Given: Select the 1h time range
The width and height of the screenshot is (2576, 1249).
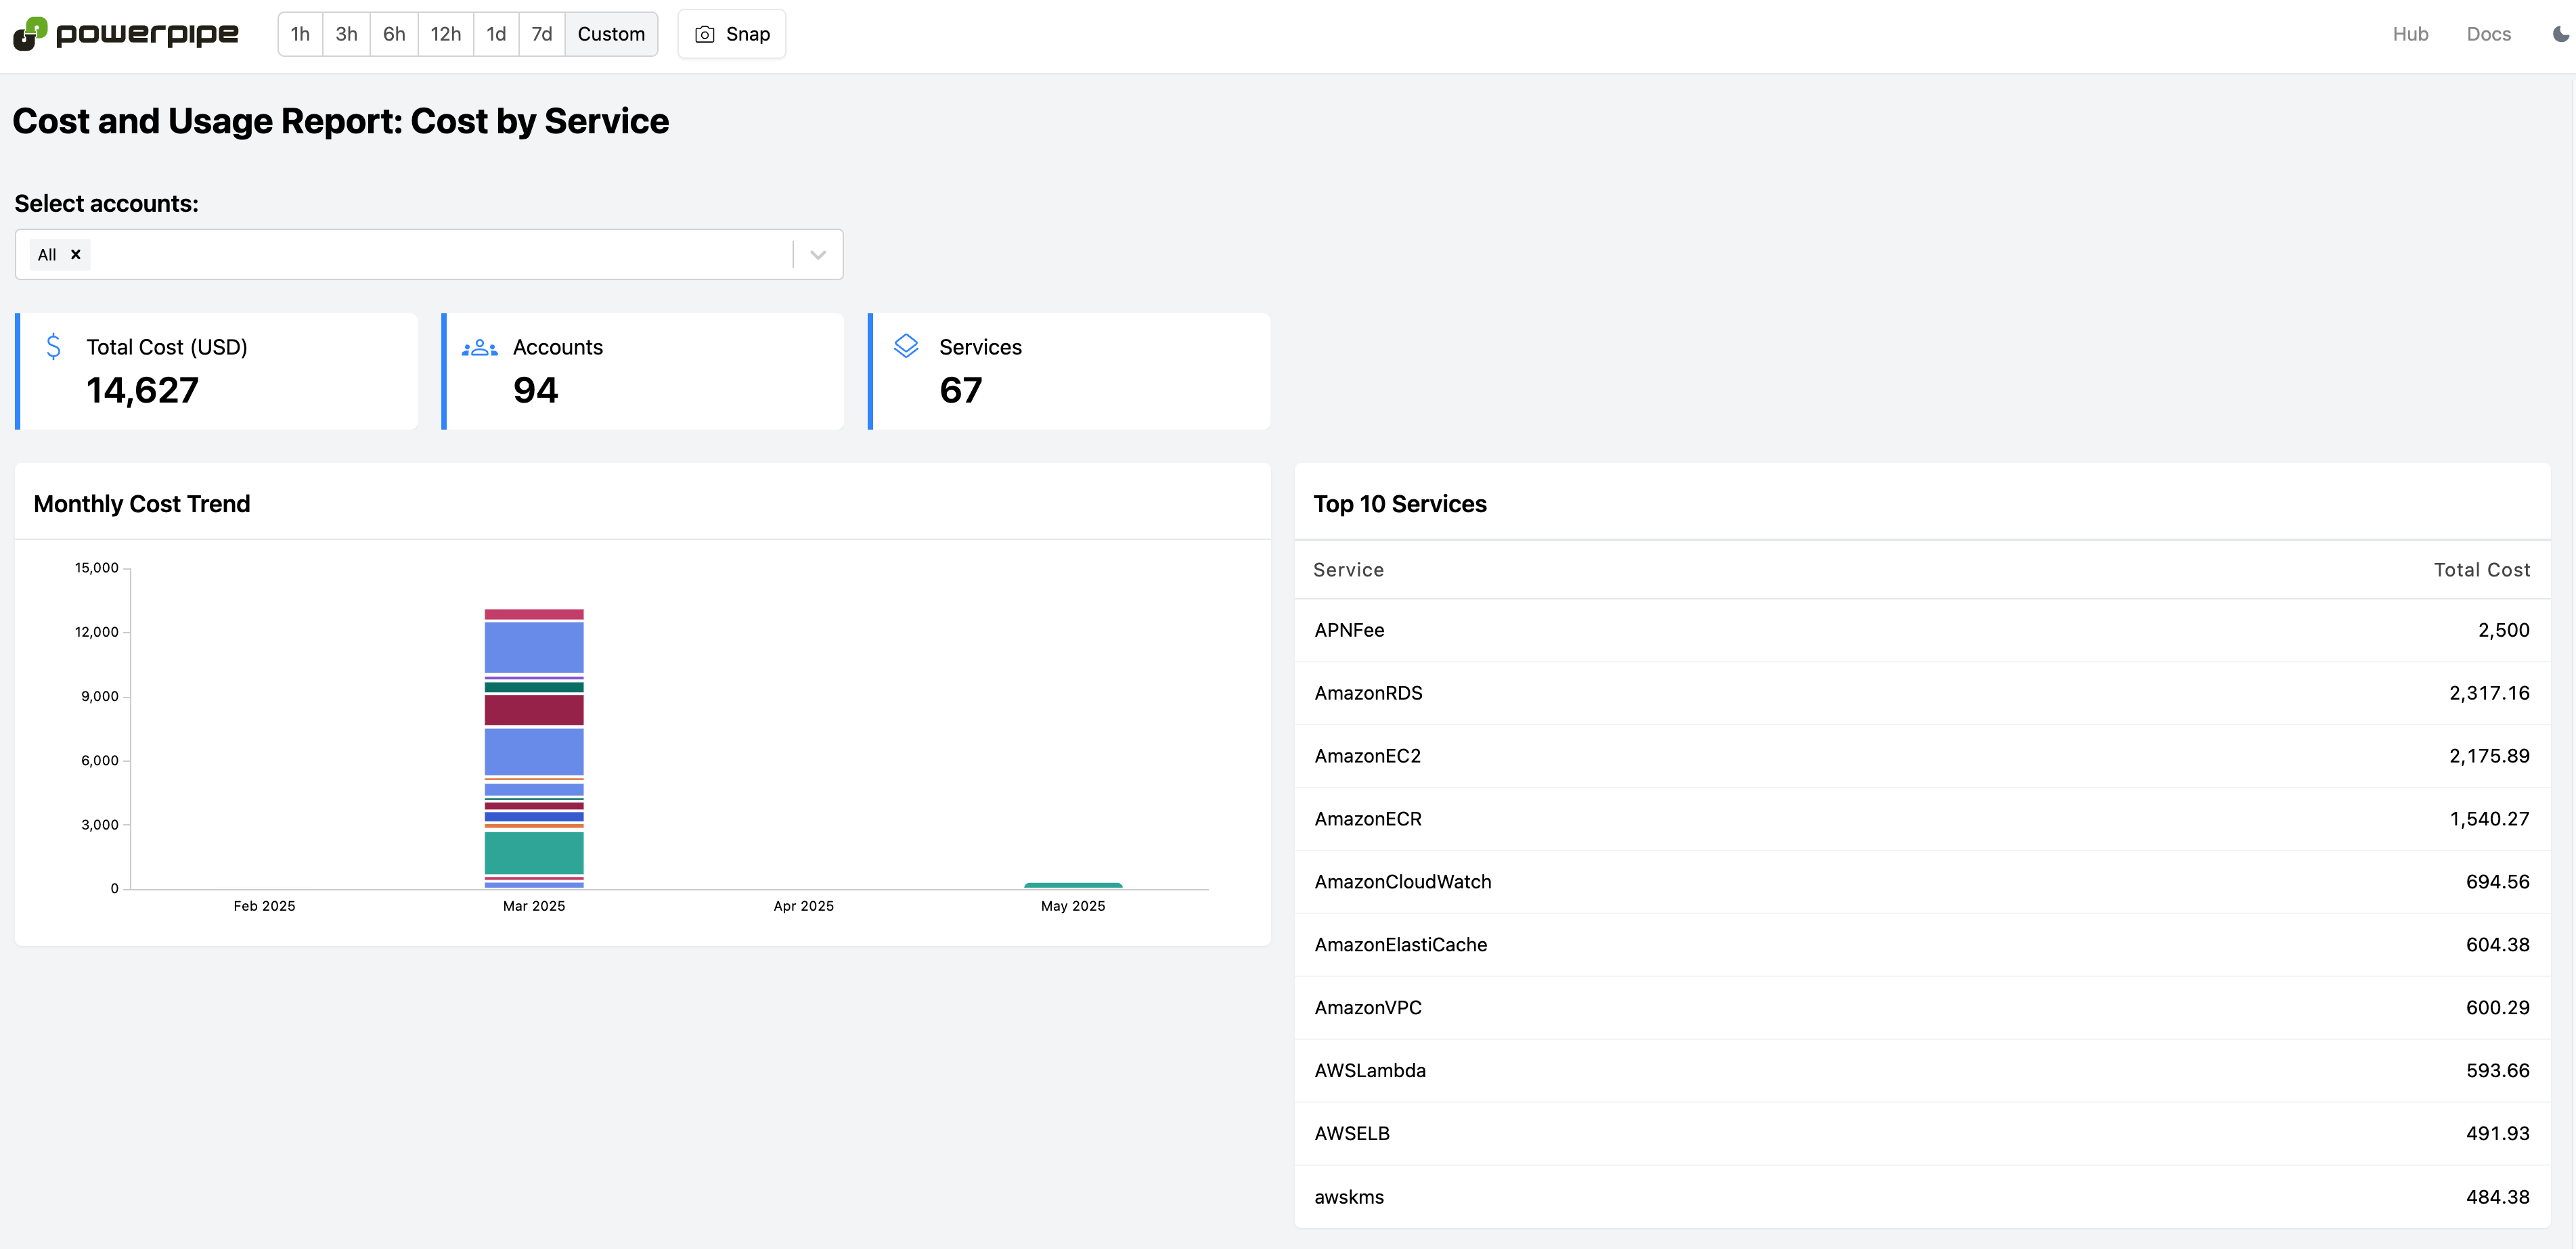Looking at the screenshot, I should 300,34.
